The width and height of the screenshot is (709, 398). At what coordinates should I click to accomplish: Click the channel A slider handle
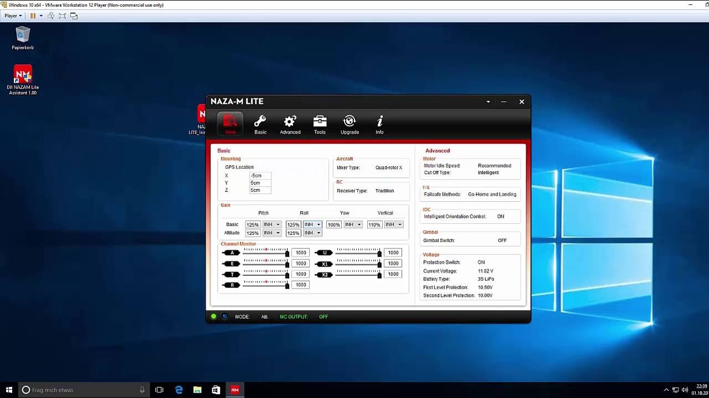pos(287,253)
